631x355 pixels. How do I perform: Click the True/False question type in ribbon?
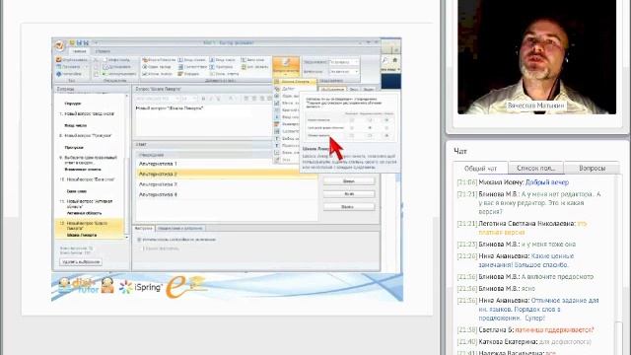click(x=159, y=60)
